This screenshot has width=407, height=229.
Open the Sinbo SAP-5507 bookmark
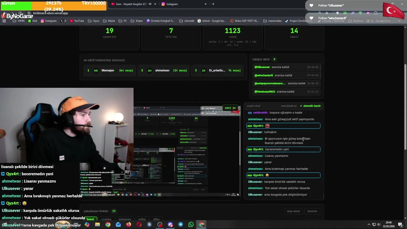click(x=245, y=21)
